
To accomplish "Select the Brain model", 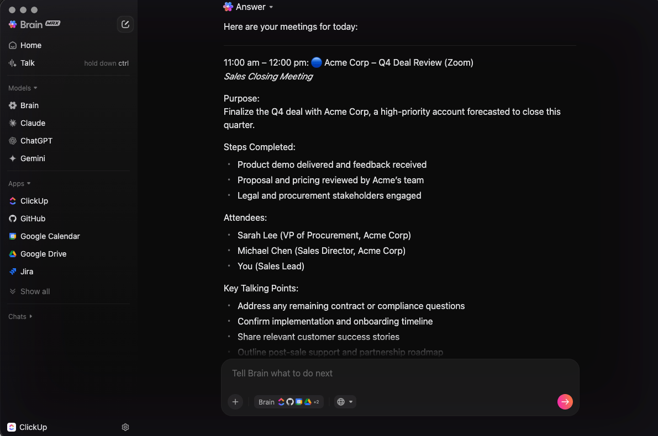I will pos(29,105).
